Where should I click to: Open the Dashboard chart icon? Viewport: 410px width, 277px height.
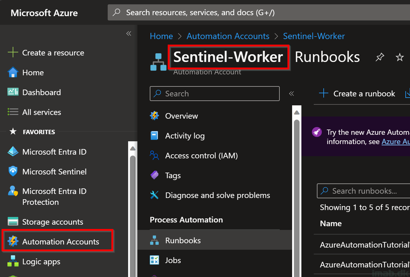pos(13,92)
